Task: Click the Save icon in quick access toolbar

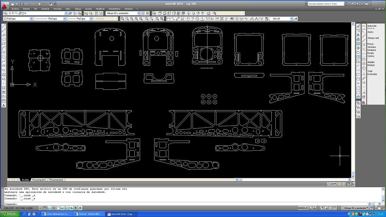Action: 22,4
